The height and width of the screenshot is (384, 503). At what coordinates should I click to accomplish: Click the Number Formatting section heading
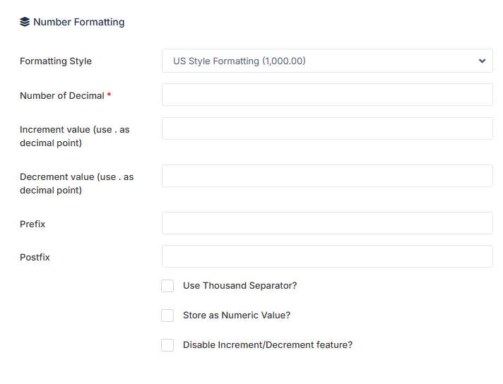click(79, 22)
